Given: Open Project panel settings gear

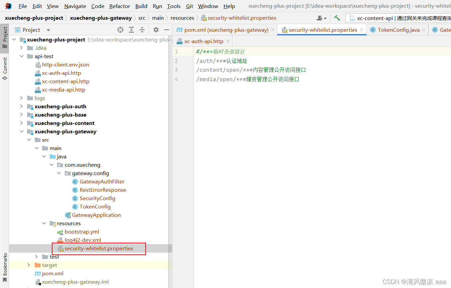Looking at the screenshot, I should tap(156, 30).
